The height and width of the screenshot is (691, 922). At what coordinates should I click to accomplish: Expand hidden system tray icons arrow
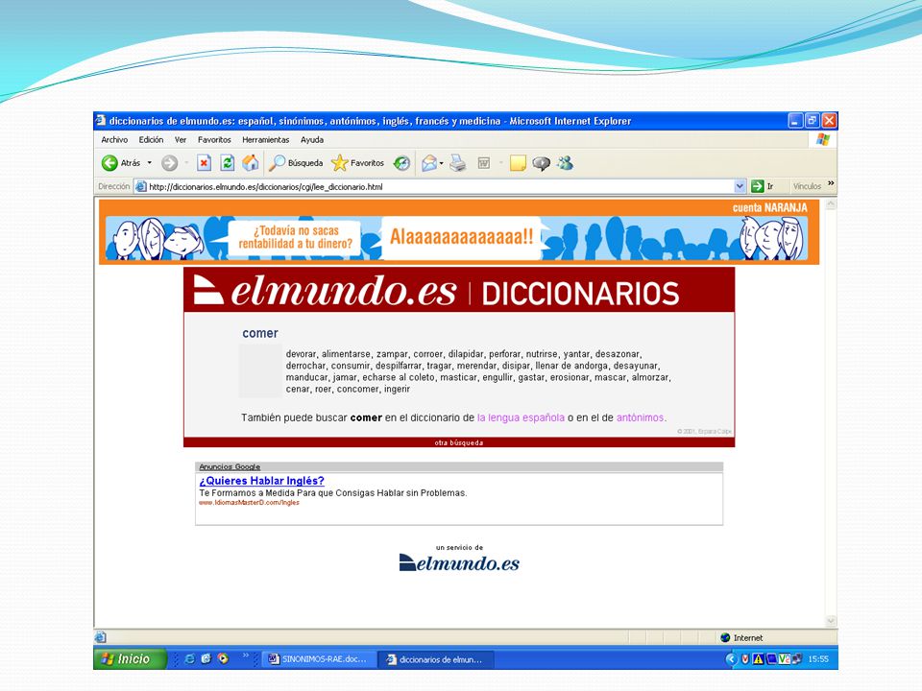click(731, 659)
